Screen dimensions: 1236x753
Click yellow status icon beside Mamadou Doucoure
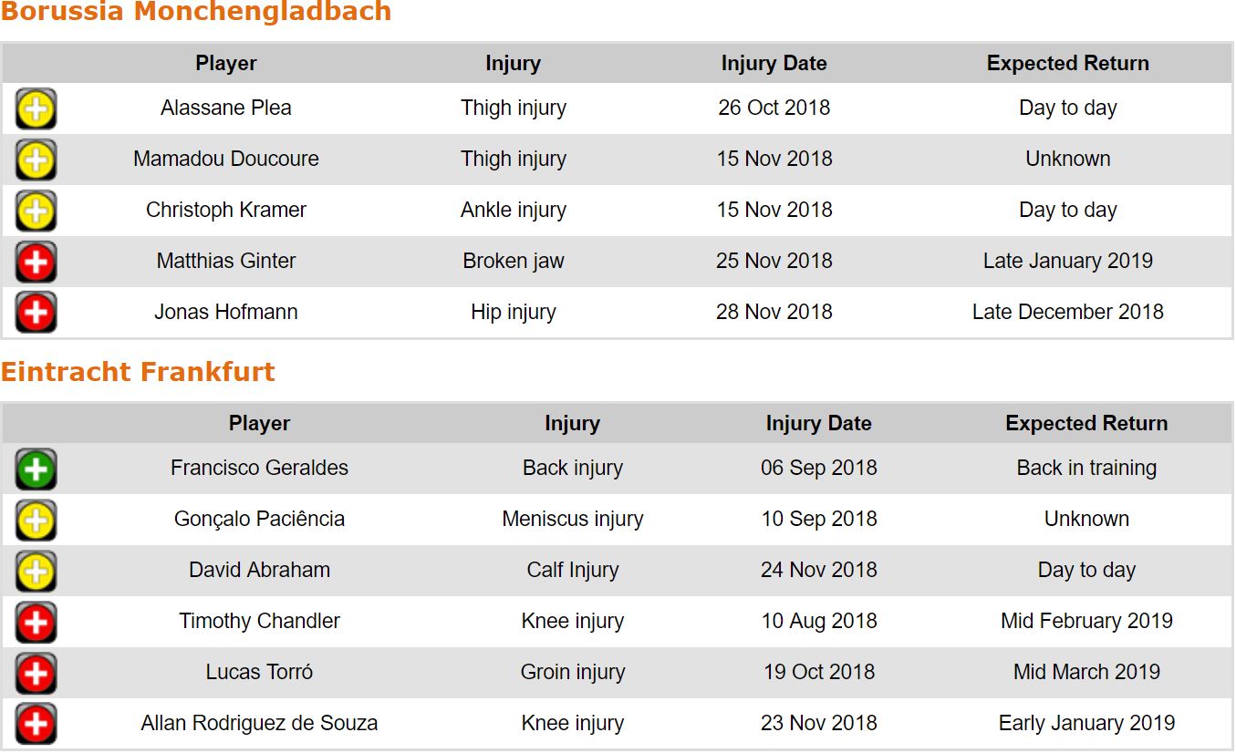tap(36, 160)
